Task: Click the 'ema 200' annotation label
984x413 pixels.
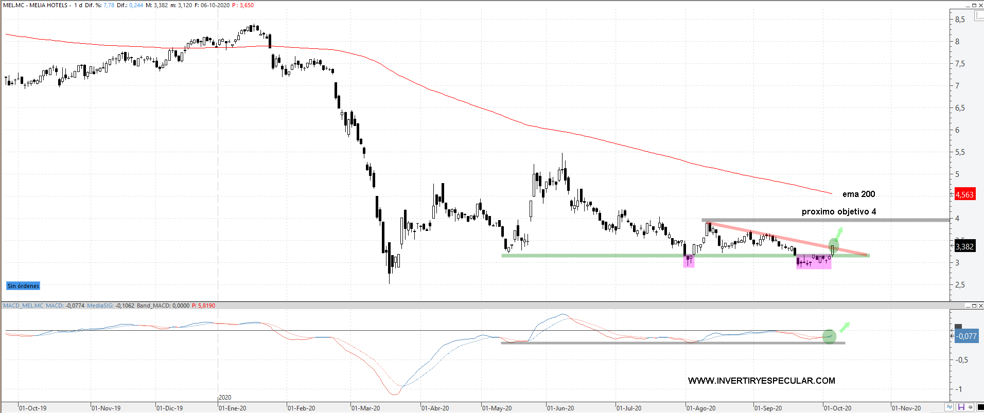Action: point(858,194)
